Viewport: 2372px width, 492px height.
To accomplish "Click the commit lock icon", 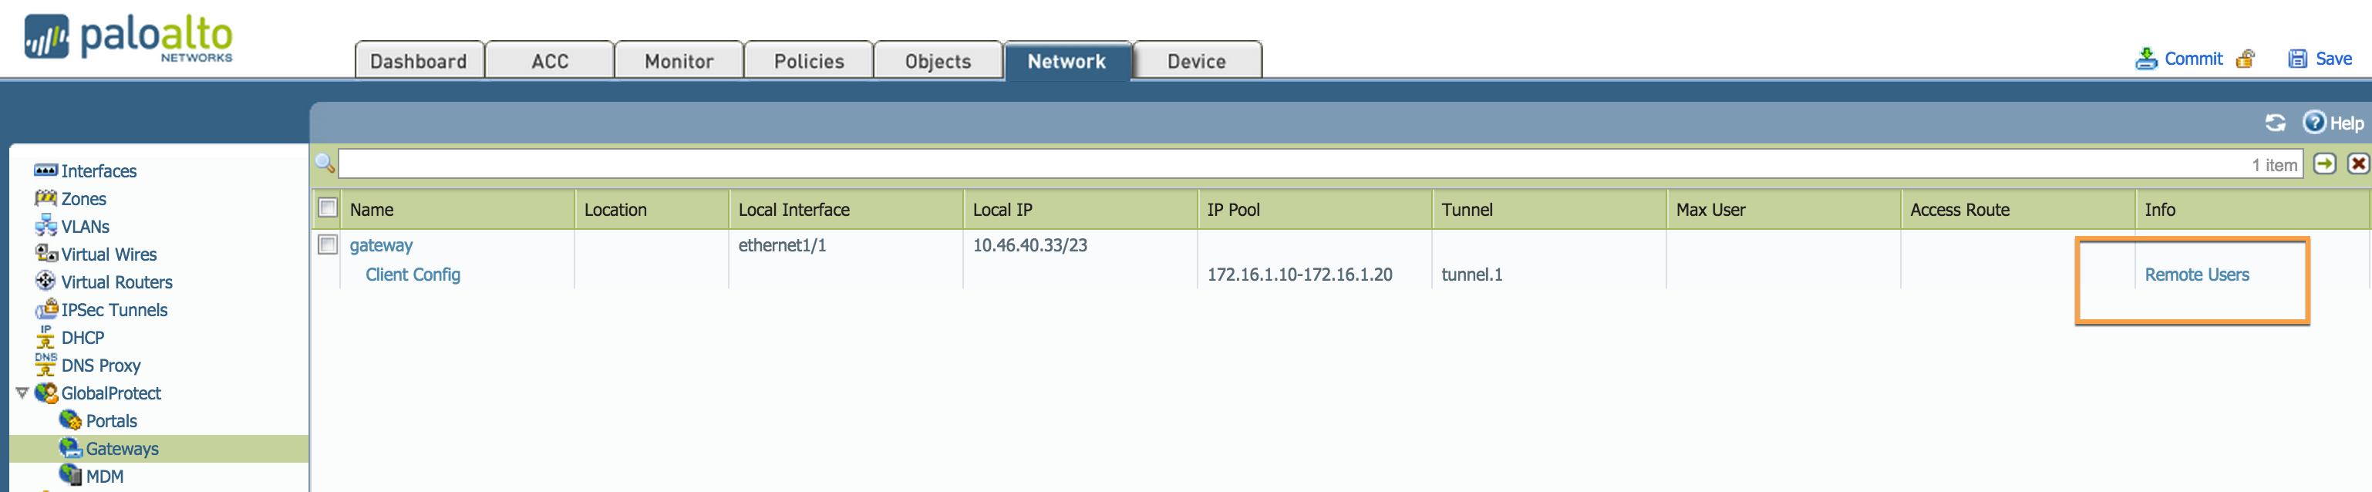I will pyautogui.click(x=2246, y=59).
